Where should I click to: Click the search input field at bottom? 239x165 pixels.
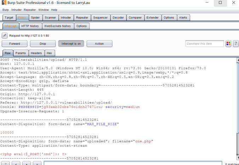pyautogui.click(x=133, y=163)
